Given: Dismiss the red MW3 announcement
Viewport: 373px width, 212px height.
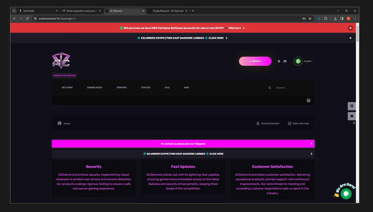Looking at the screenshot, I should coord(350,28).
